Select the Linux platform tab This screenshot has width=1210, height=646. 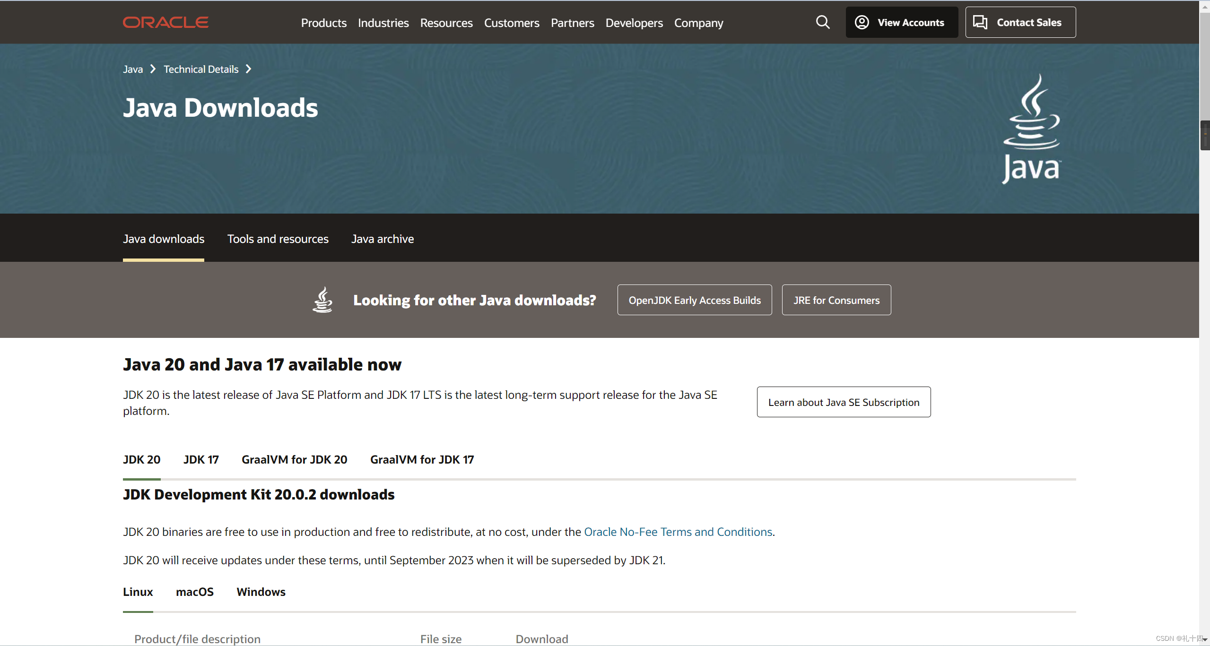(138, 592)
